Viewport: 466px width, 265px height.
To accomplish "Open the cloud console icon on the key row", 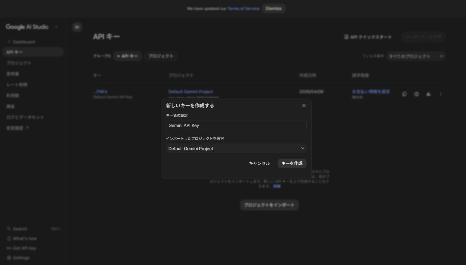I will [x=428, y=94].
